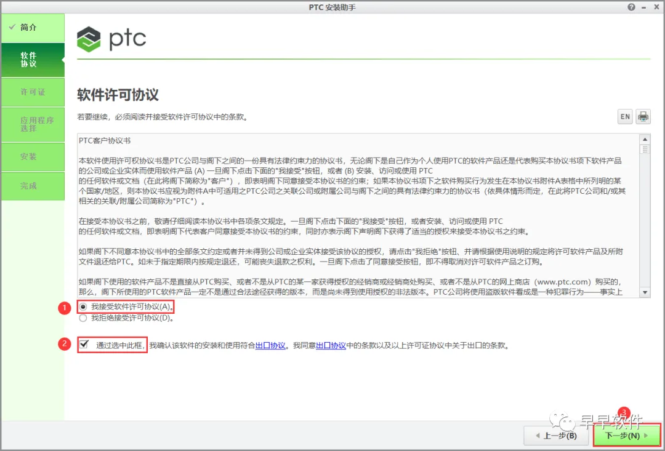Screen dimensions: 665x451
Task: Open the second 出口协议 hyperlink after 我同意
Action: [x=331, y=345]
